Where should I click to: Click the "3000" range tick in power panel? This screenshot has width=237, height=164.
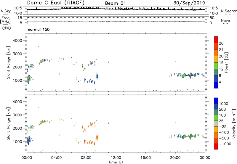click(x=17, y=54)
